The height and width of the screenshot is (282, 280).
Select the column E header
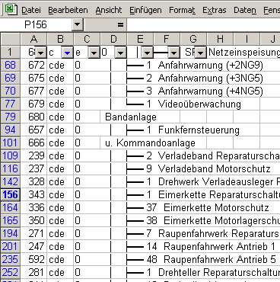(x=140, y=39)
